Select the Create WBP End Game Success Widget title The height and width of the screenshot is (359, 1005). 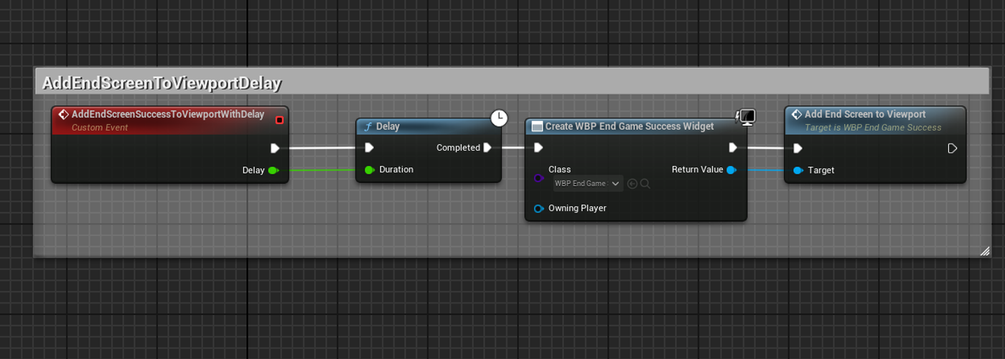coord(629,126)
